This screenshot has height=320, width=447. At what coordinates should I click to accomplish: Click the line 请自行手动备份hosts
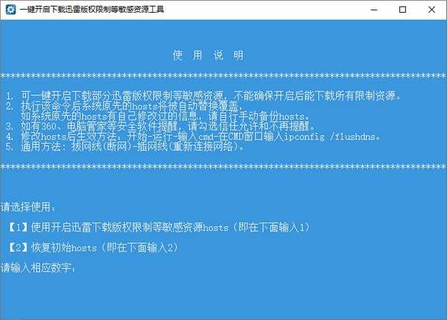tap(165, 116)
